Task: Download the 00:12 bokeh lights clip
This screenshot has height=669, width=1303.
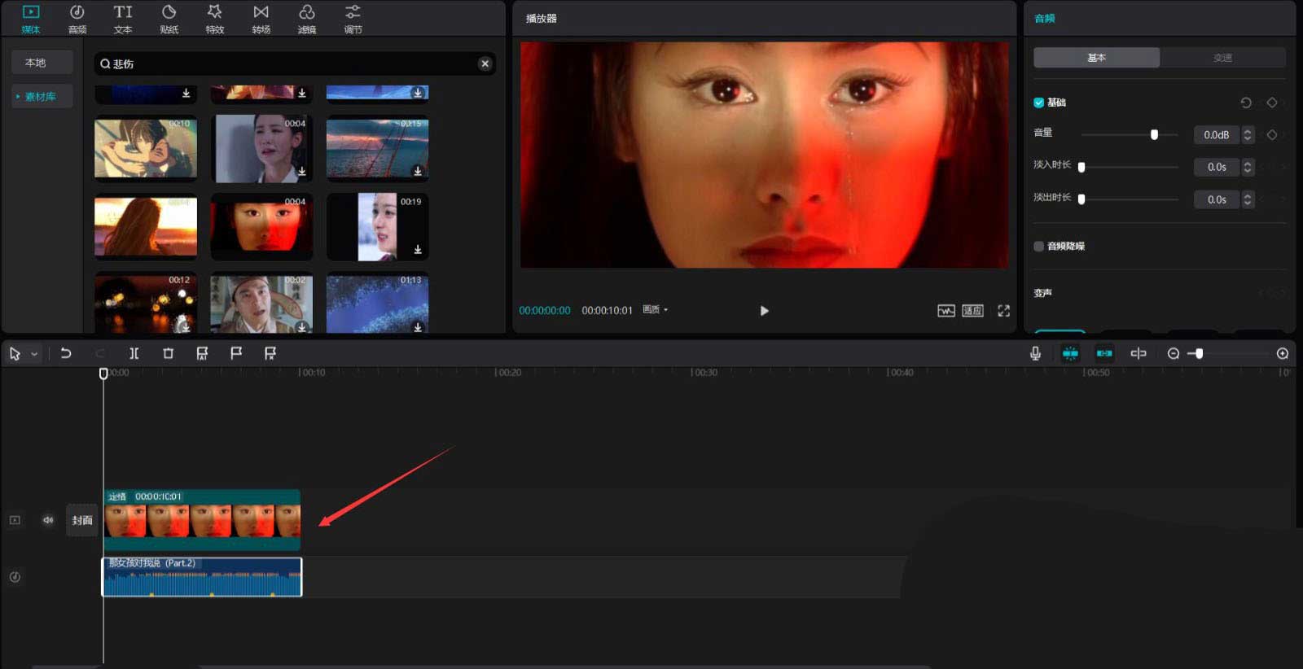Action: click(186, 327)
